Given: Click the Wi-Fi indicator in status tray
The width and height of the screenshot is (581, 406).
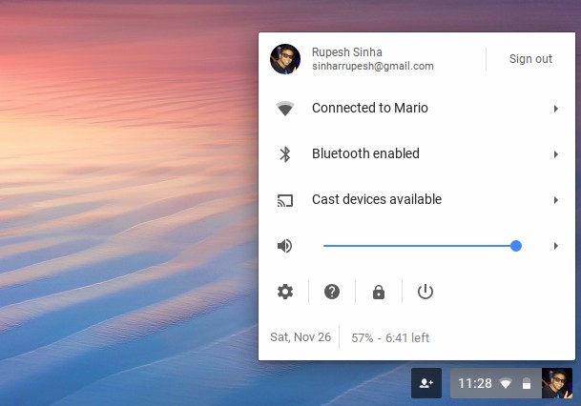Looking at the screenshot, I should (x=506, y=383).
